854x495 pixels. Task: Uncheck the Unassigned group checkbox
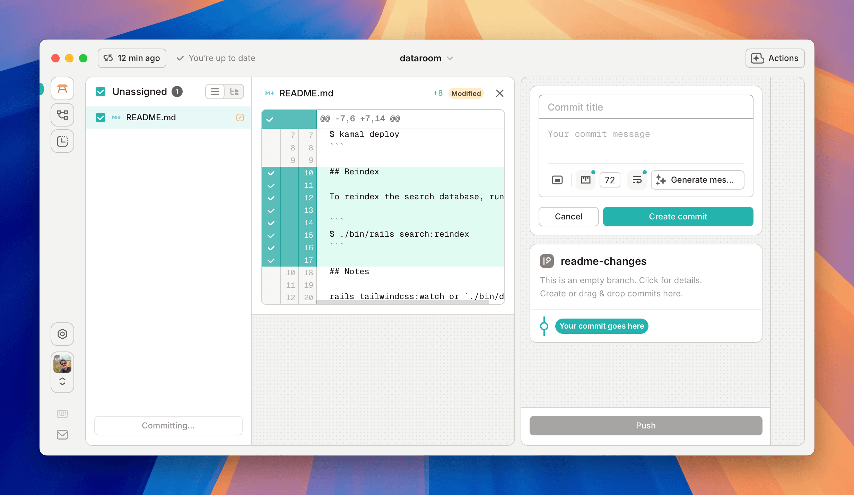pos(101,92)
